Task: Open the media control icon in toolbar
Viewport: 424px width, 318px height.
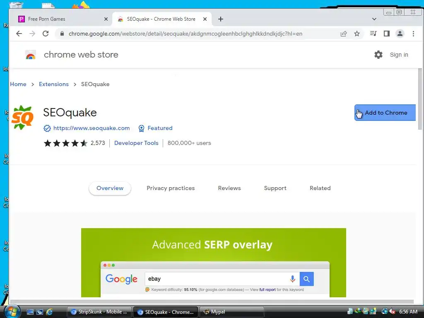Action: 373,34
